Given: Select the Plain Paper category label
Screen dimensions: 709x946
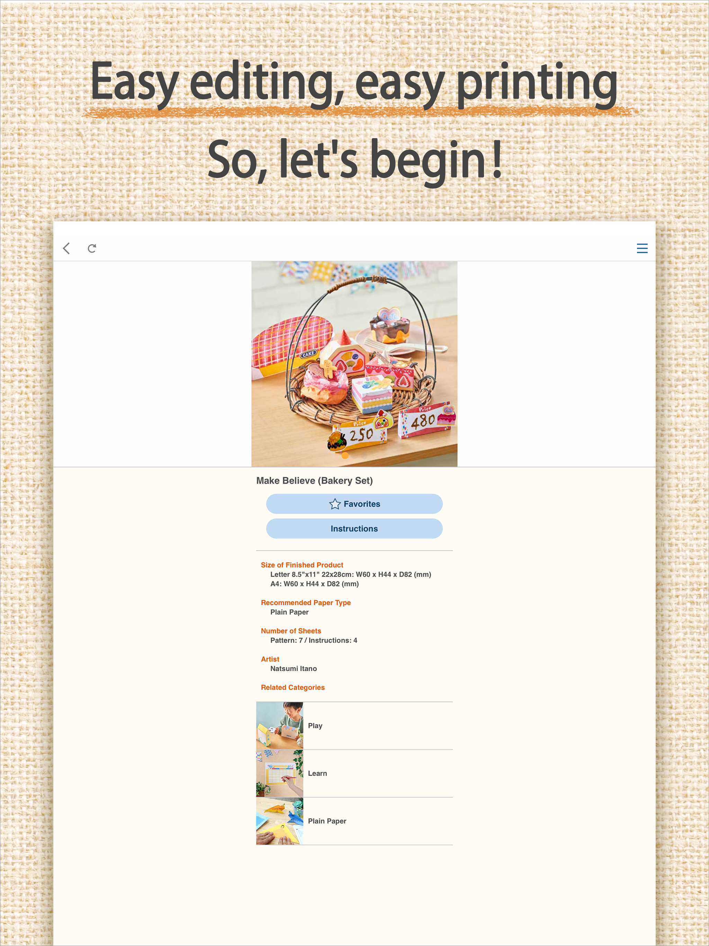Looking at the screenshot, I should [x=327, y=821].
